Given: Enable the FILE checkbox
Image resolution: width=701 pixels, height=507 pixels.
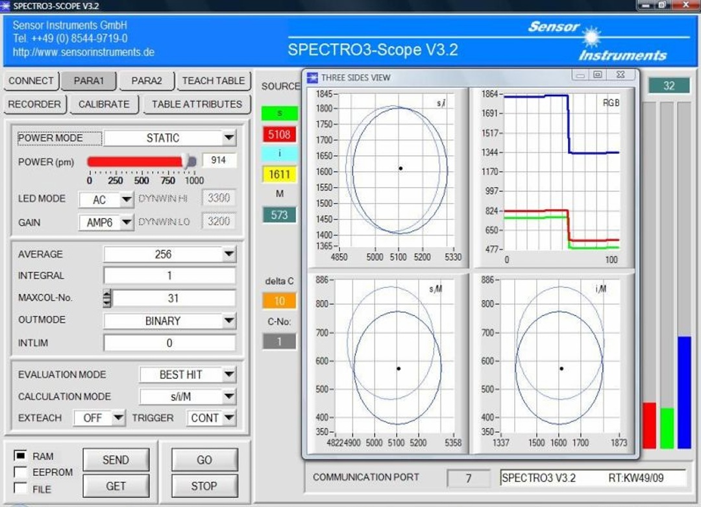Looking at the screenshot, I should [20, 488].
